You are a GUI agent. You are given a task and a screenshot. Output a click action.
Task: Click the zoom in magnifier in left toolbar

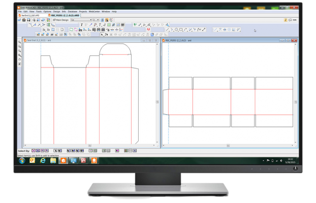click(x=20, y=42)
